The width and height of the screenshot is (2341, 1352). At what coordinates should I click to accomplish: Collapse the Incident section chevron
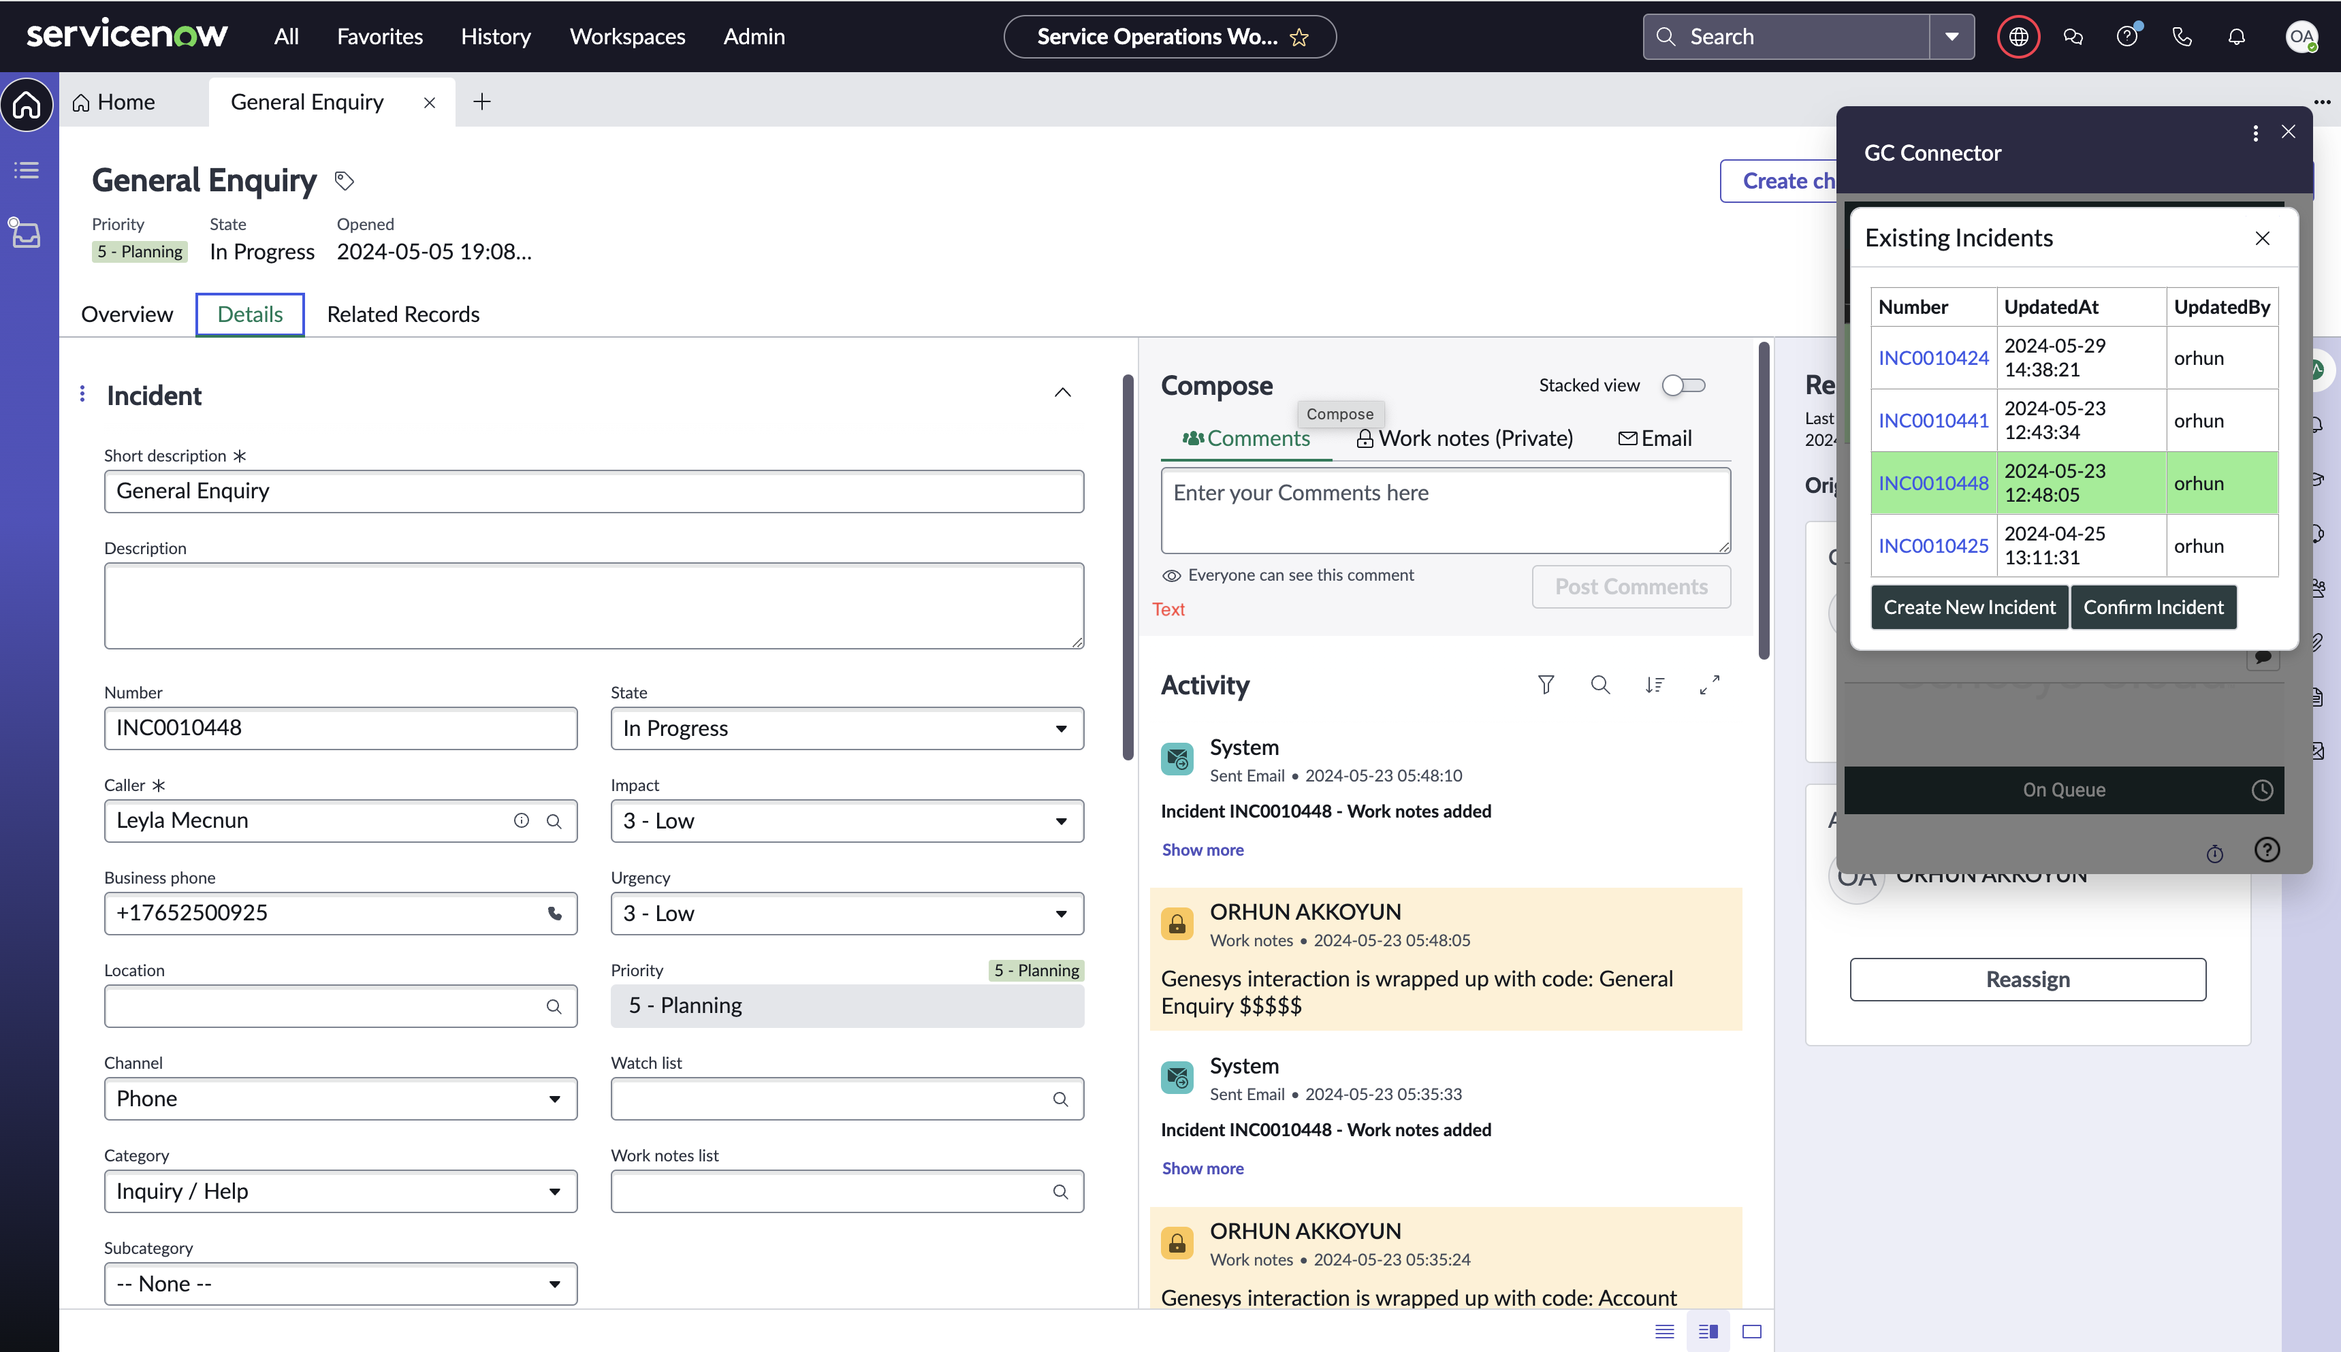point(1062,393)
